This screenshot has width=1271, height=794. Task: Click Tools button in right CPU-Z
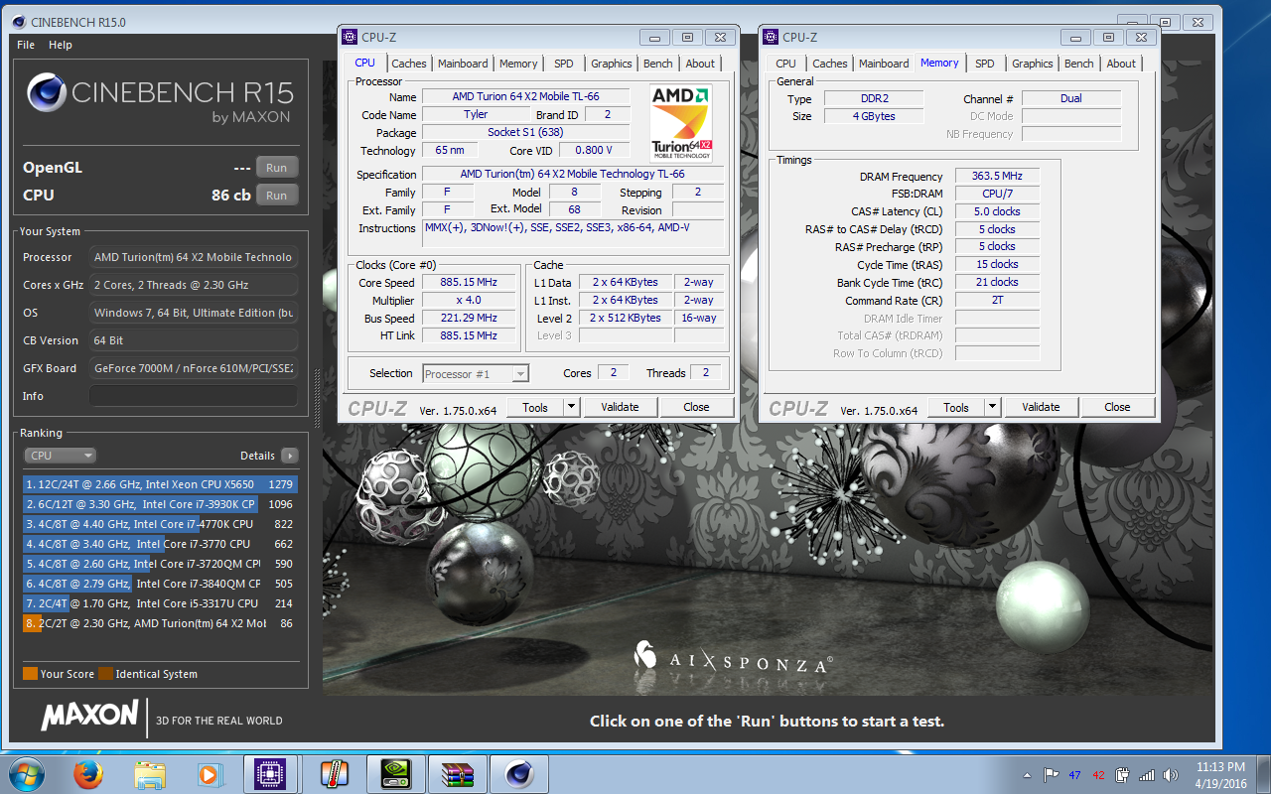(x=956, y=407)
